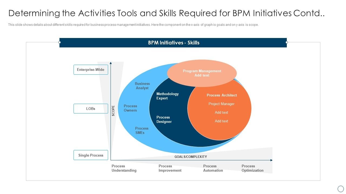Click the Process Optimization label
The width and height of the screenshot is (346, 194).
(252, 168)
